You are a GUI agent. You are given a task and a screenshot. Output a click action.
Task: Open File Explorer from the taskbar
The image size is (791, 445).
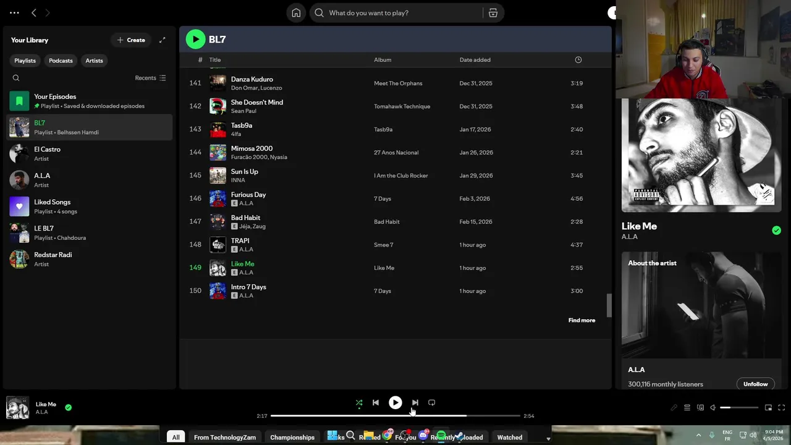[x=368, y=436]
